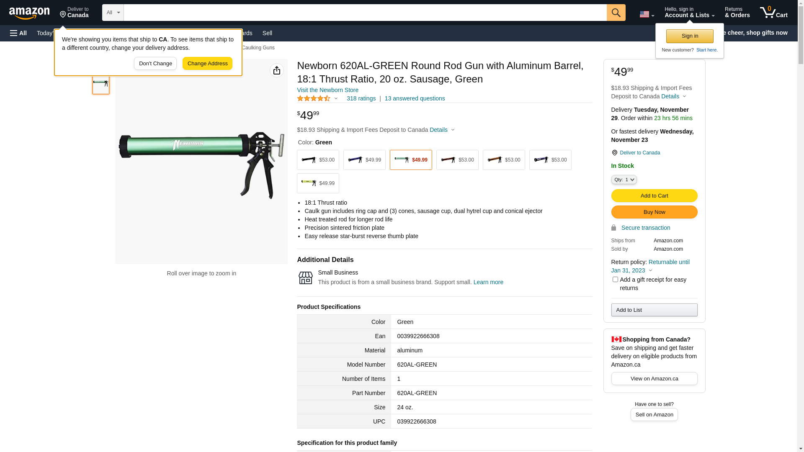
Task: Click the green caulk gun thumbnail
Action: (x=101, y=85)
